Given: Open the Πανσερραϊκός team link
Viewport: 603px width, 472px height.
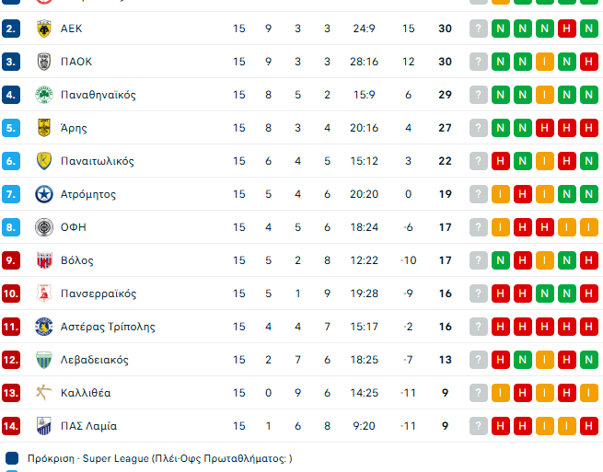Looking at the screenshot, I should [x=99, y=294].
